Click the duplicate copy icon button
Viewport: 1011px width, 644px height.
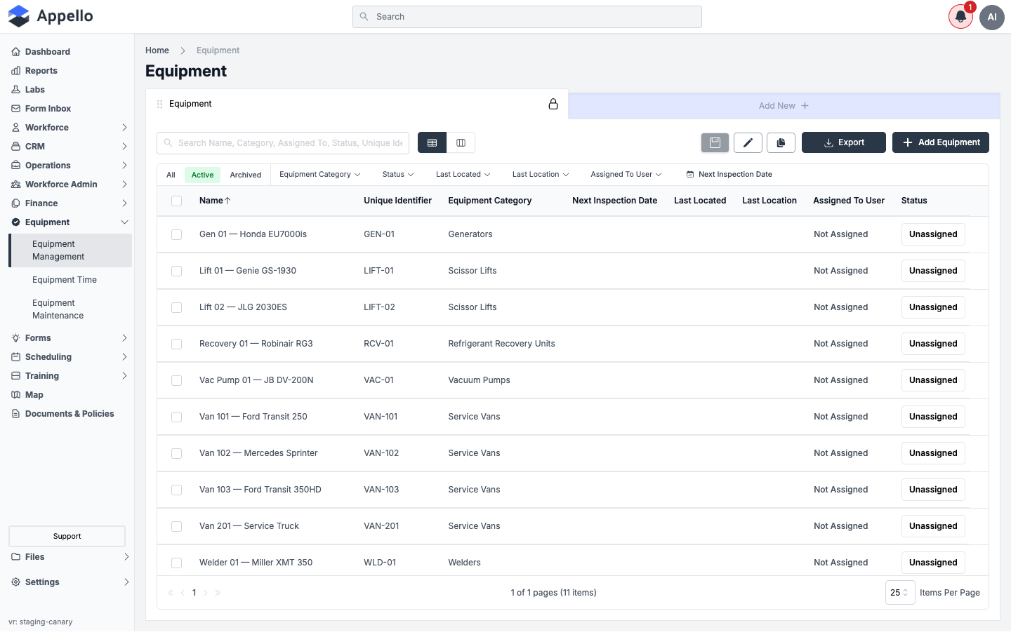point(781,142)
